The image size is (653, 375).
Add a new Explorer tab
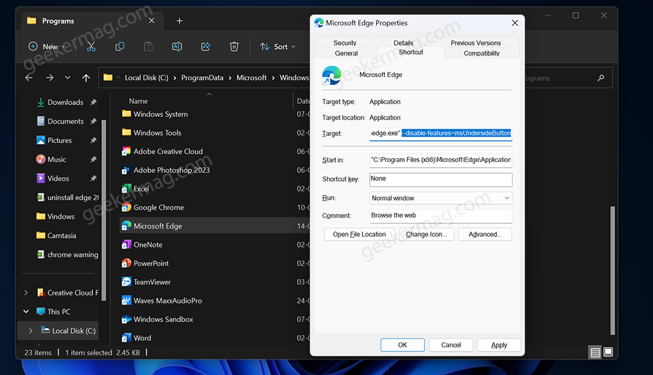point(180,21)
